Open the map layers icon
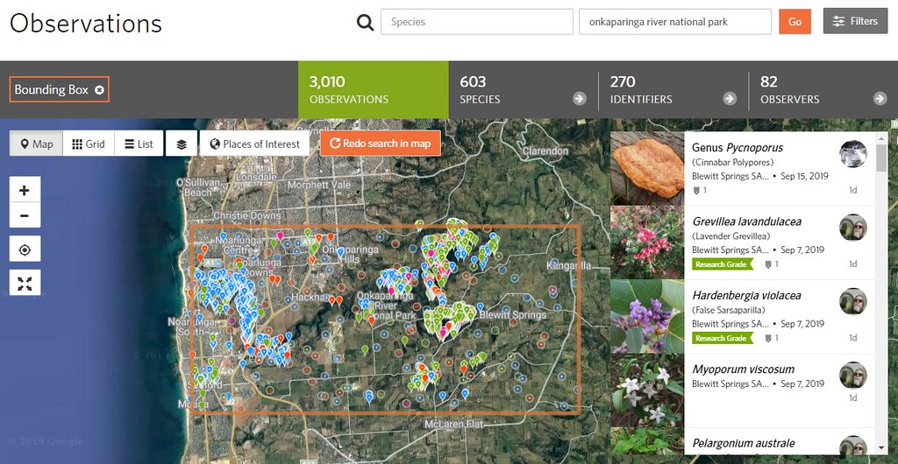The image size is (898, 464). (182, 144)
